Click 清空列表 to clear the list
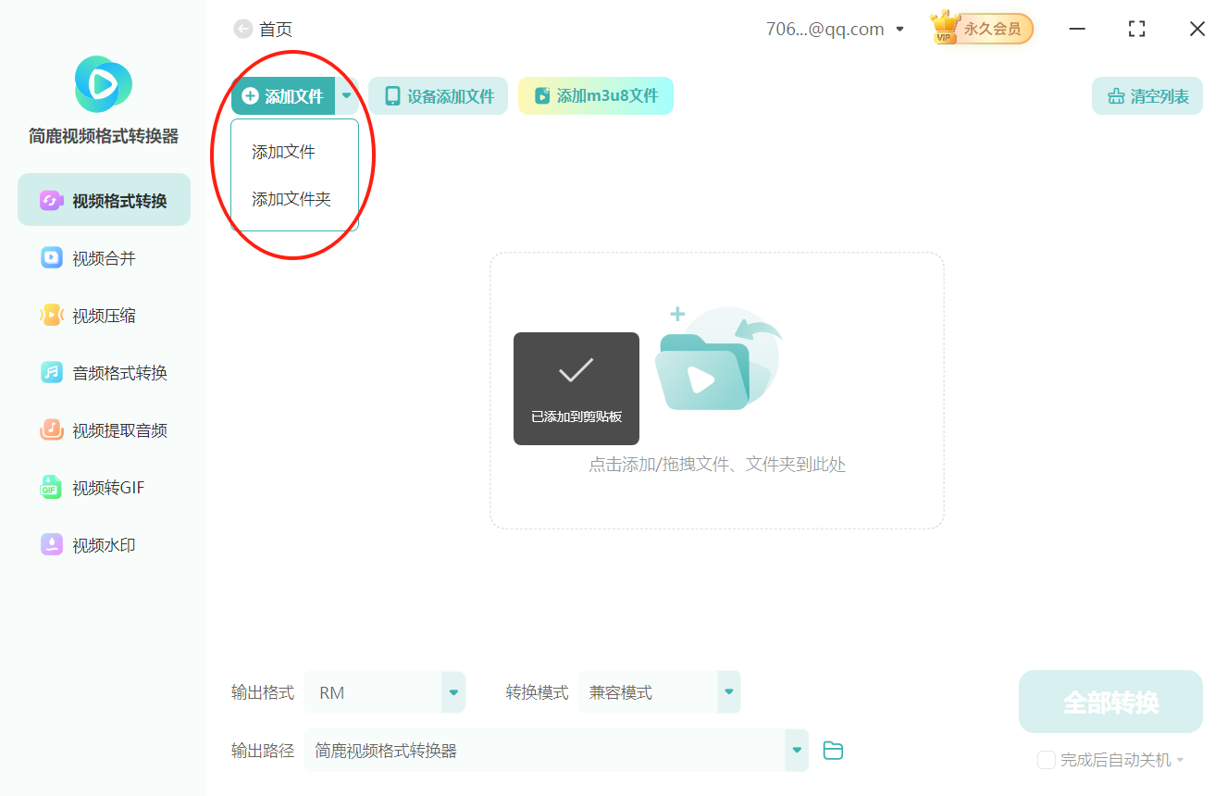Image resolution: width=1227 pixels, height=796 pixels. click(1146, 95)
